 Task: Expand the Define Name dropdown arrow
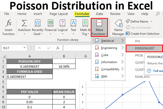151,22
